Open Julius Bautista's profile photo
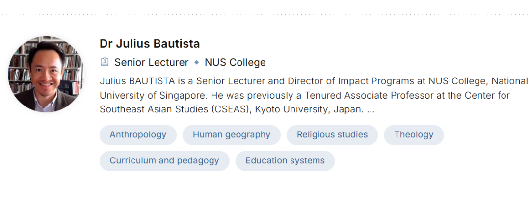530x211 pixels. click(46, 74)
